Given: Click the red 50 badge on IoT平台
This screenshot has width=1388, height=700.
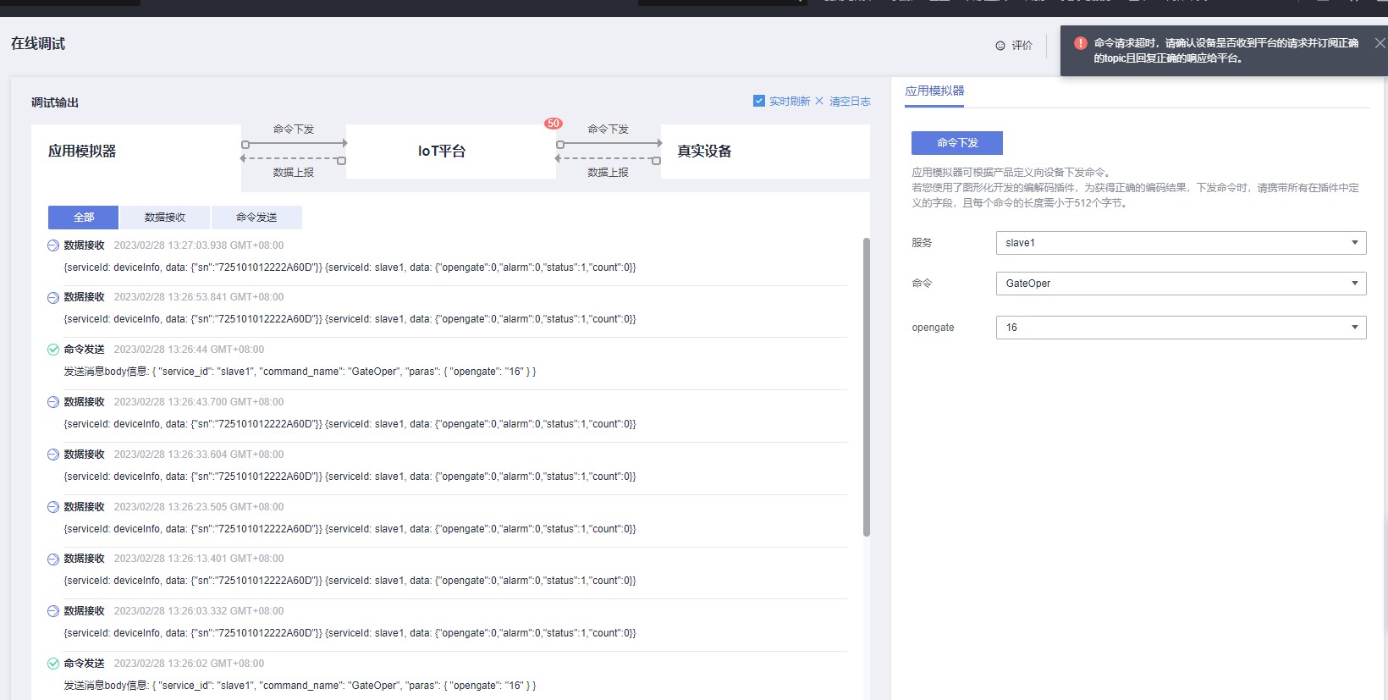Looking at the screenshot, I should [554, 124].
